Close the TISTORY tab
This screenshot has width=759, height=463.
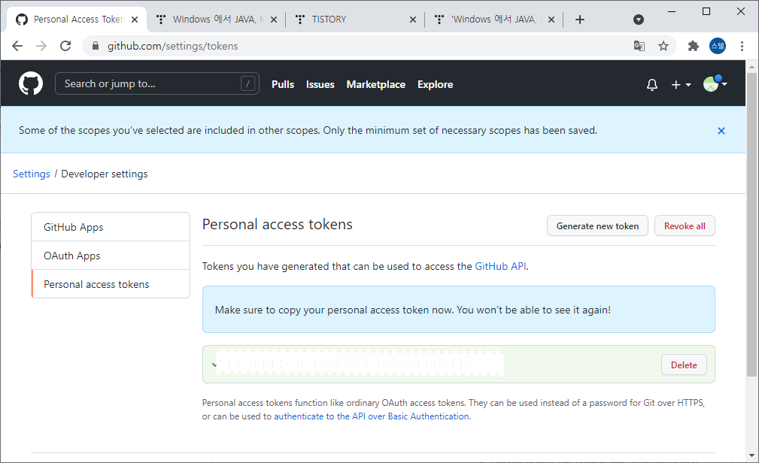(412, 20)
